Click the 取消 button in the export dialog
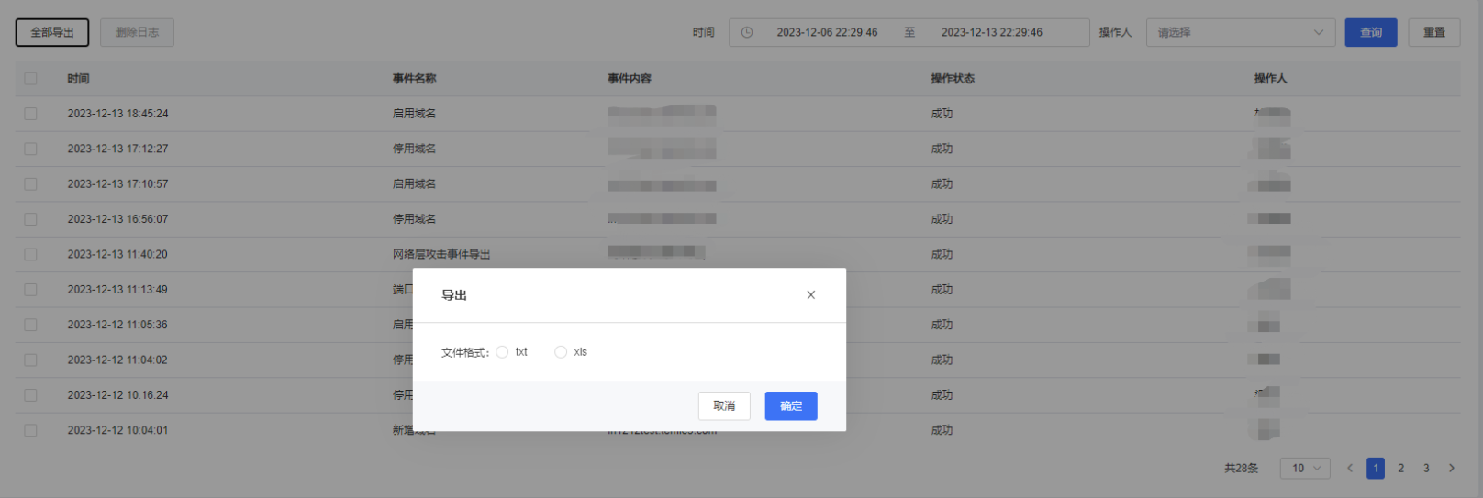Viewport: 1483px width, 498px height. [x=724, y=406]
